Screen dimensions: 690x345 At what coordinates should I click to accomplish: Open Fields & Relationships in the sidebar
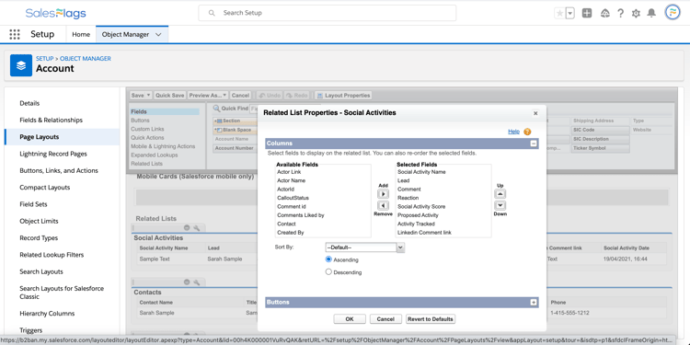[x=51, y=121]
